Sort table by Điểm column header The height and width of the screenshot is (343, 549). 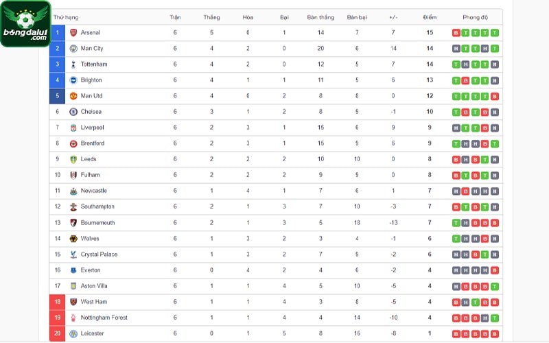coord(430,17)
